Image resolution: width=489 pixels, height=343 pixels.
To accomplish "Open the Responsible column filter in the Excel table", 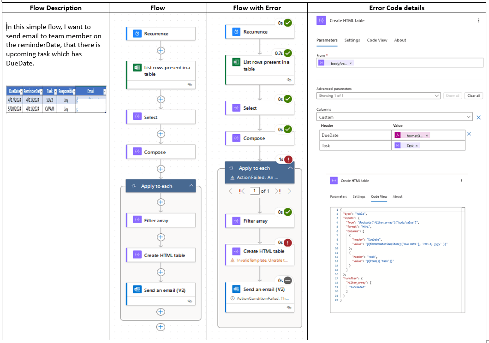I will pos(74,92).
